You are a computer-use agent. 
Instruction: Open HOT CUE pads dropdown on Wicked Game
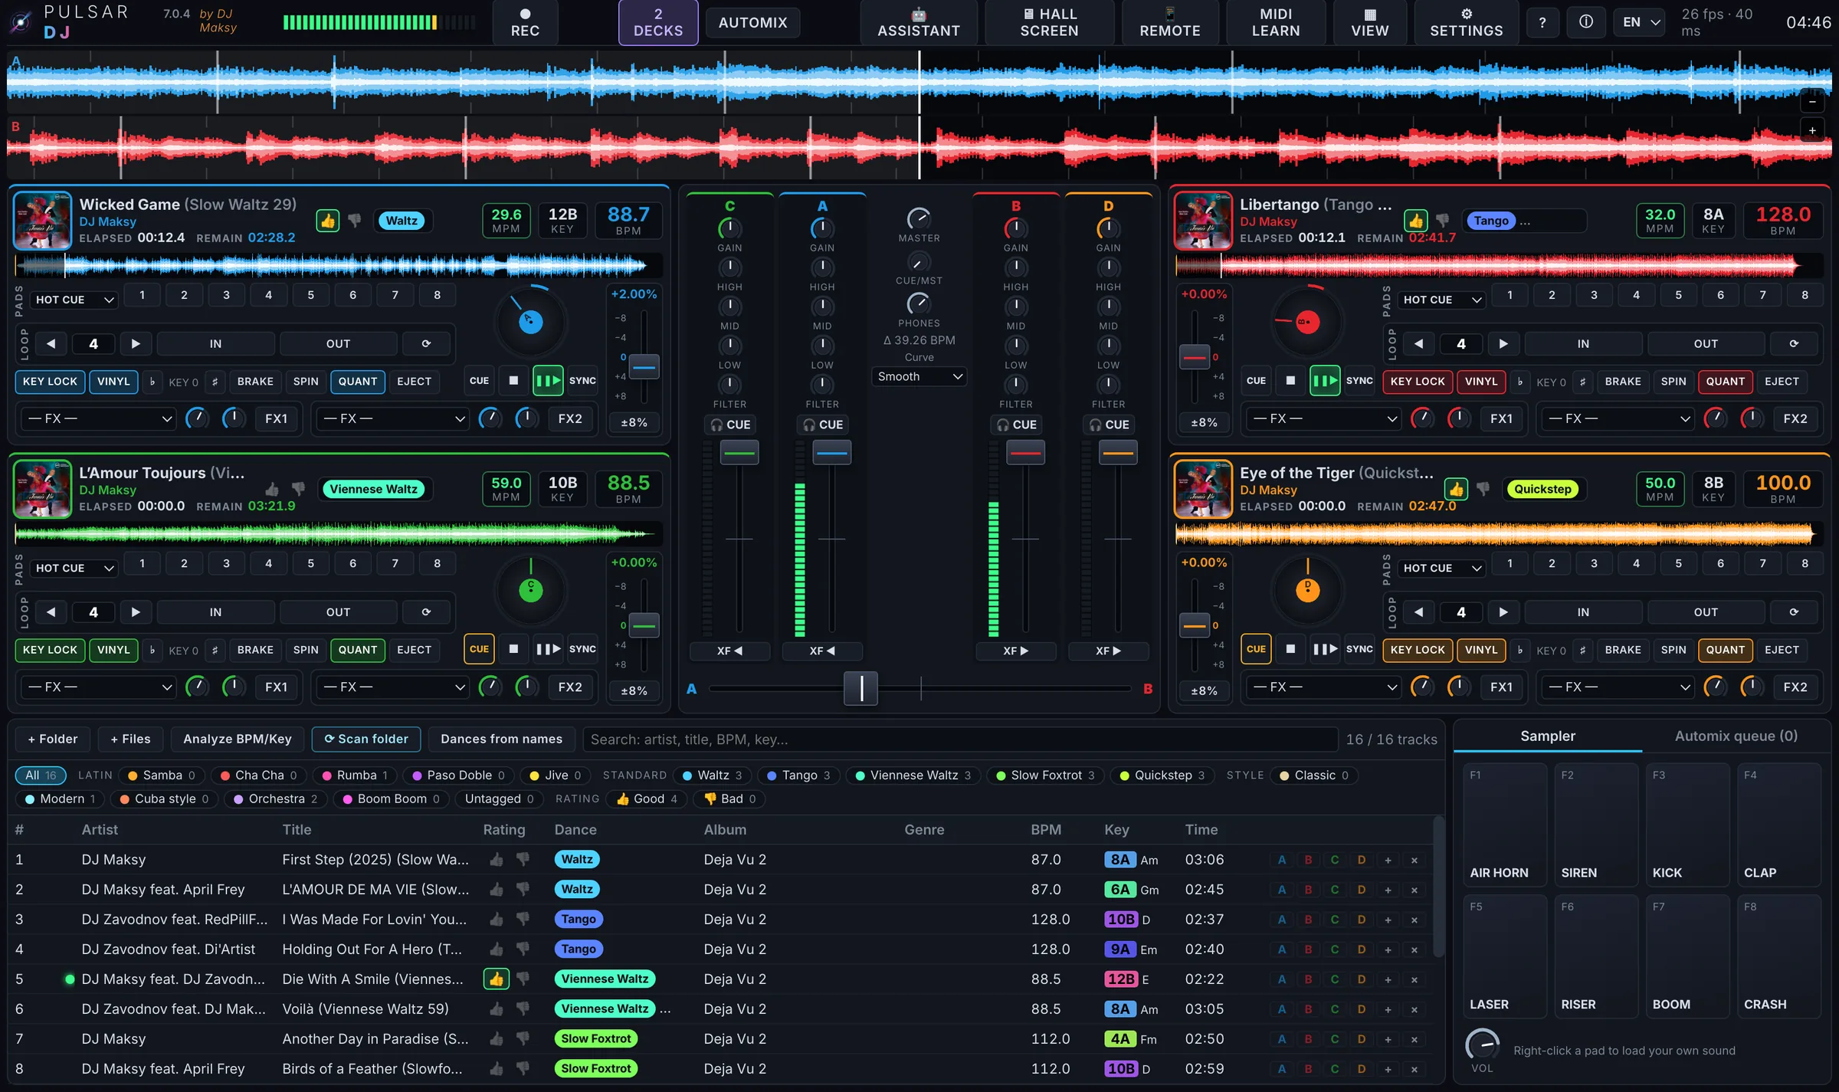(x=74, y=300)
